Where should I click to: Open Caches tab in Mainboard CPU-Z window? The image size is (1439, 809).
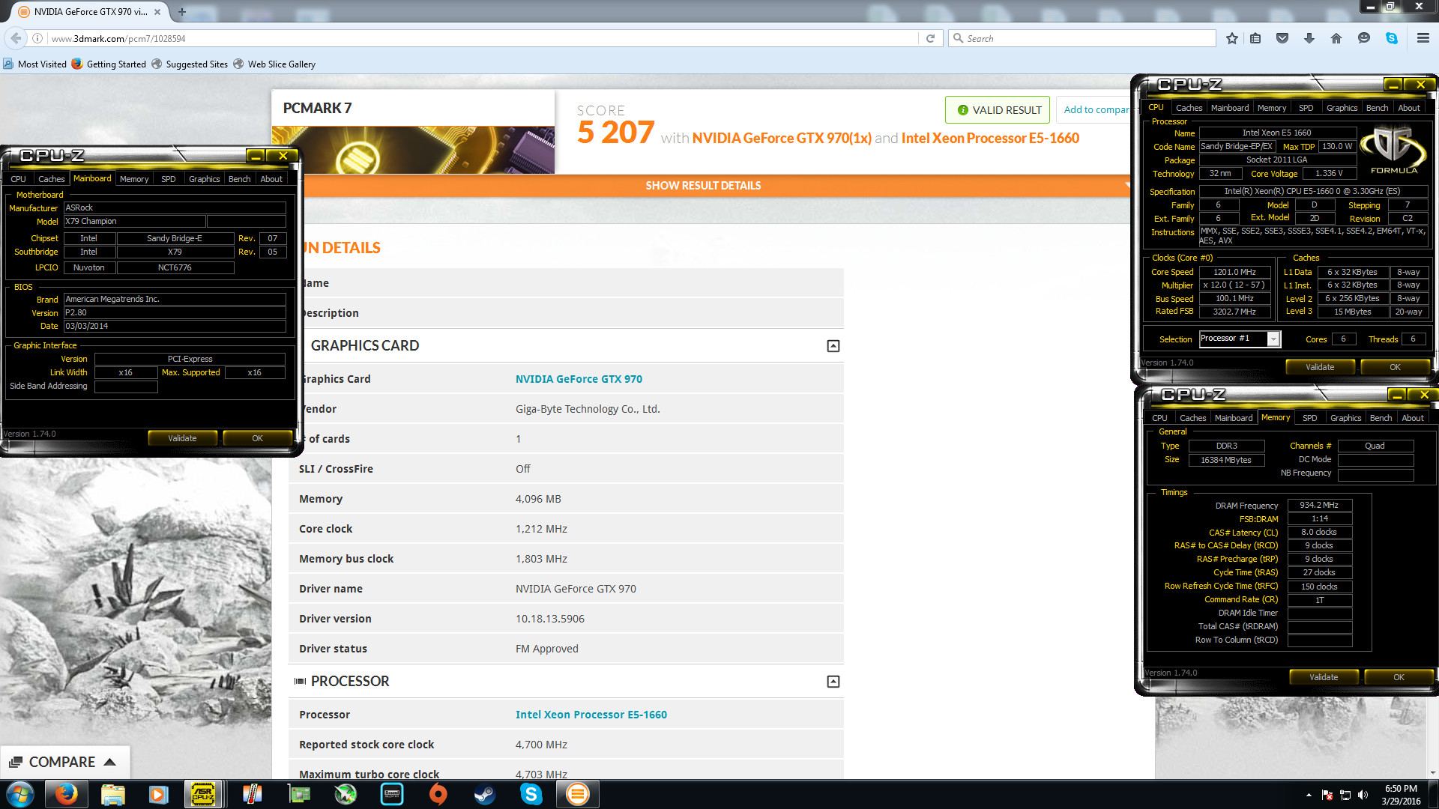(51, 179)
